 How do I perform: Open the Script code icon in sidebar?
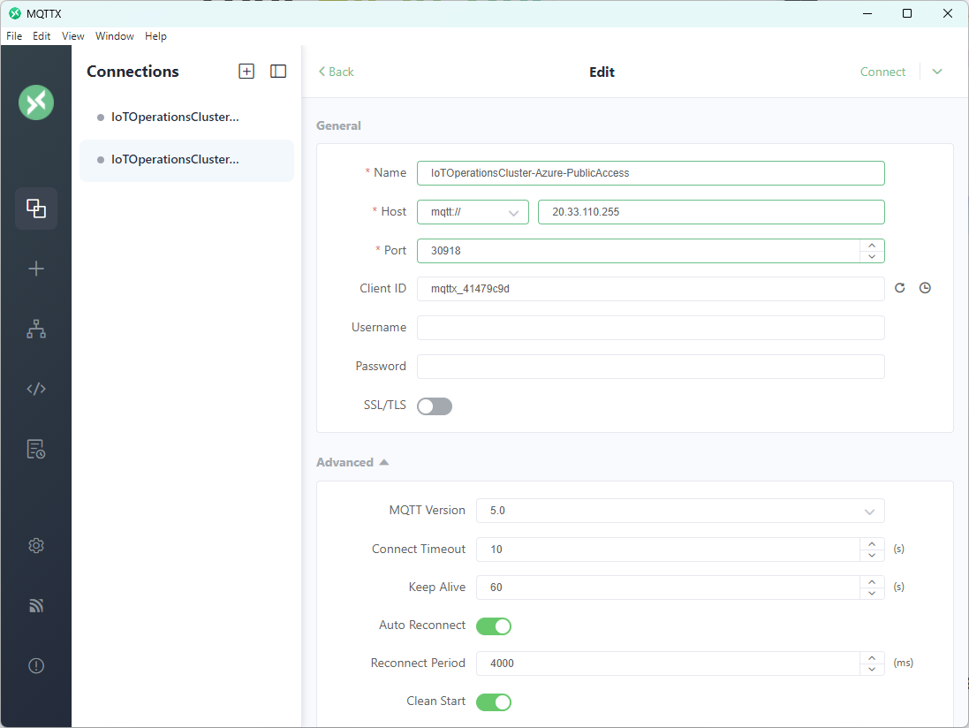[x=36, y=389]
